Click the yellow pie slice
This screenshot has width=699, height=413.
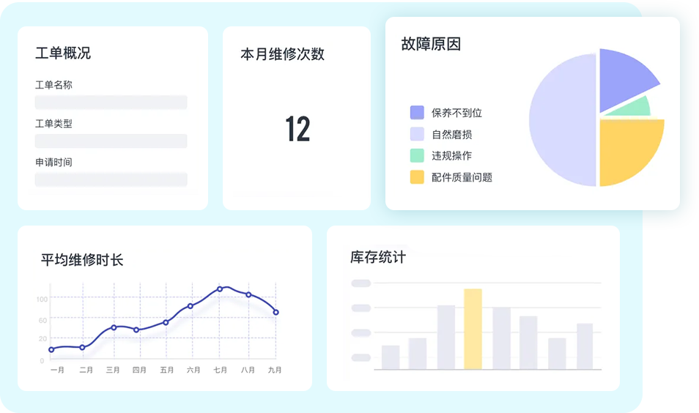(629, 149)
